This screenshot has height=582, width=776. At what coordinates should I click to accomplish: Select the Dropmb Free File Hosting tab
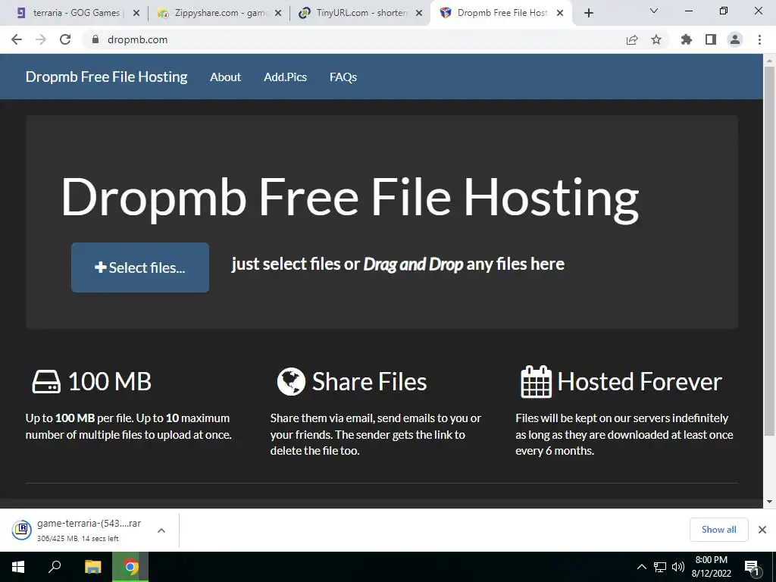pos(501,13)
